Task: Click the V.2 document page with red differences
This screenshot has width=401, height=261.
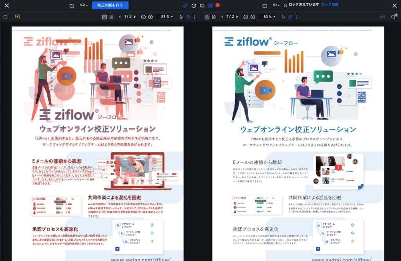Action: tap(98, 144)
